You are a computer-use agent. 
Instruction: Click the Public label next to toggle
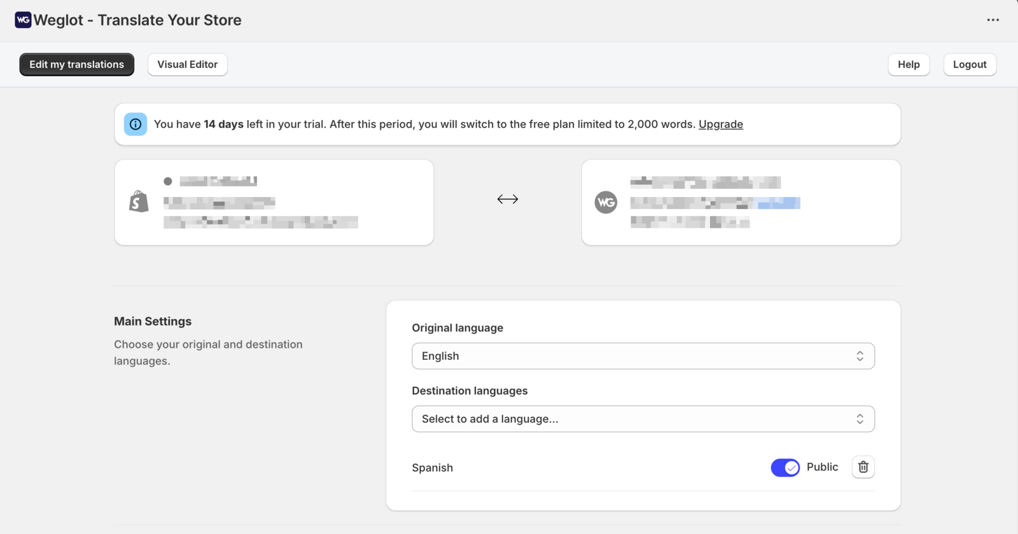click(x=822, y=467)
